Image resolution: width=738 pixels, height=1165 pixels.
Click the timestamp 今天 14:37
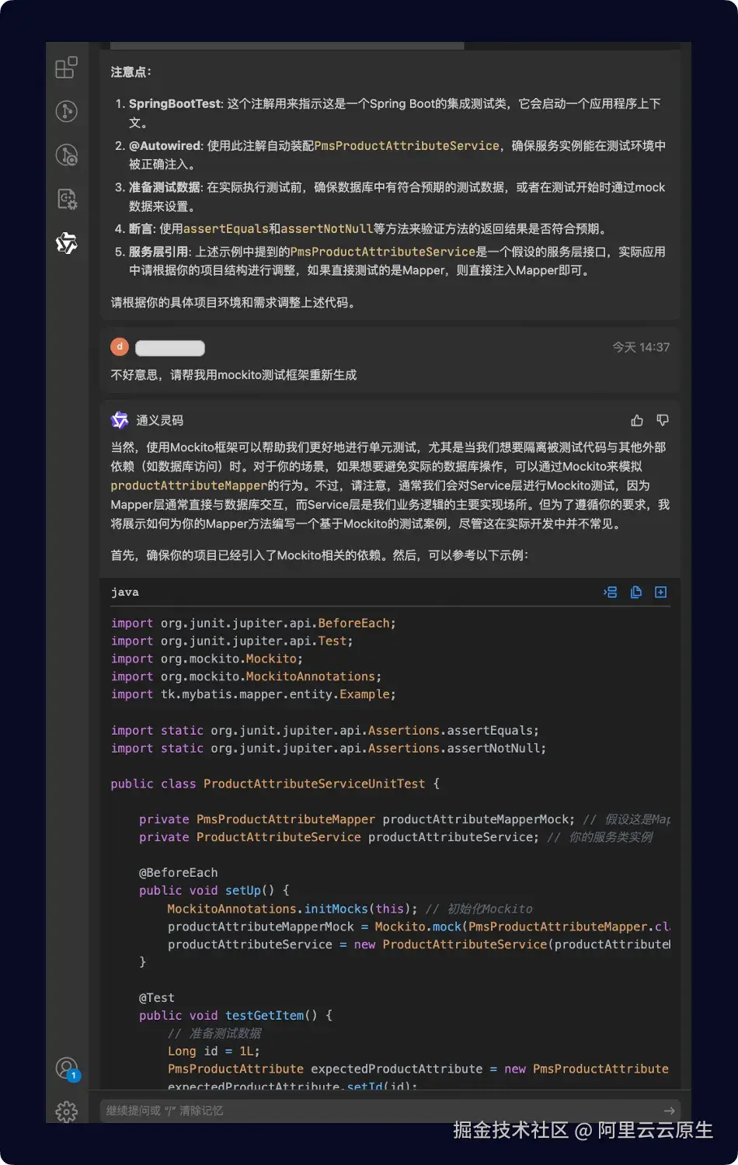(641, 347)
